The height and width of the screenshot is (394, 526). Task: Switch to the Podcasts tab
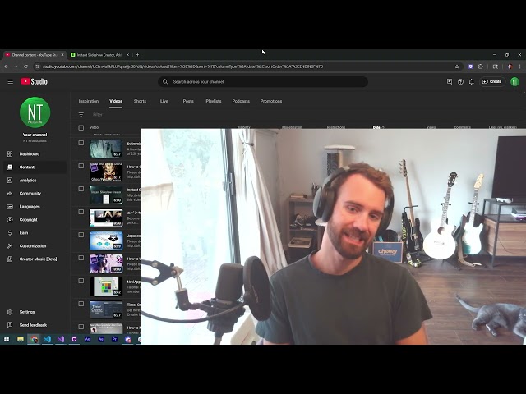[x=241, y=101]
